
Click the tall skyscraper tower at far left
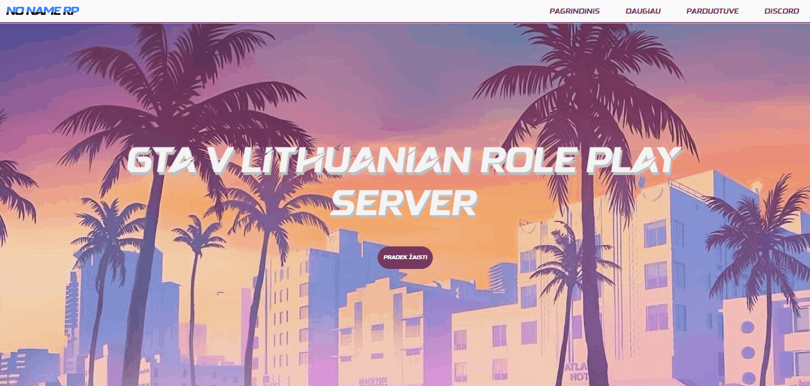72,306
